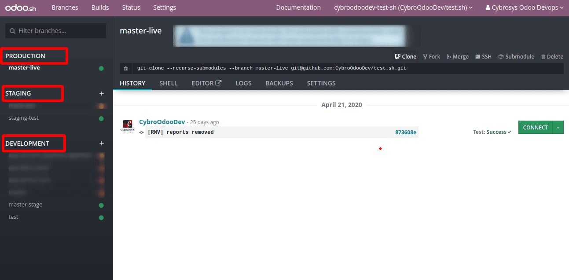
Task: Select the master-stage branch
Action: coord(26,205)
